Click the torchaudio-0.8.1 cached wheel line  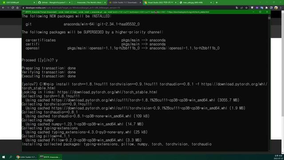pos(87,116)
